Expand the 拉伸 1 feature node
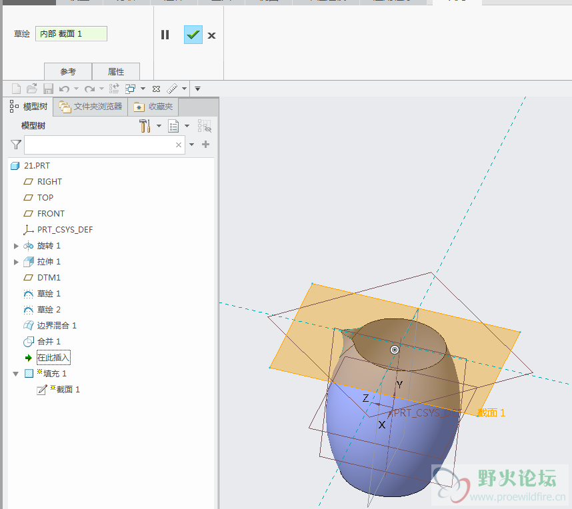572x509 pixels. 16,262
